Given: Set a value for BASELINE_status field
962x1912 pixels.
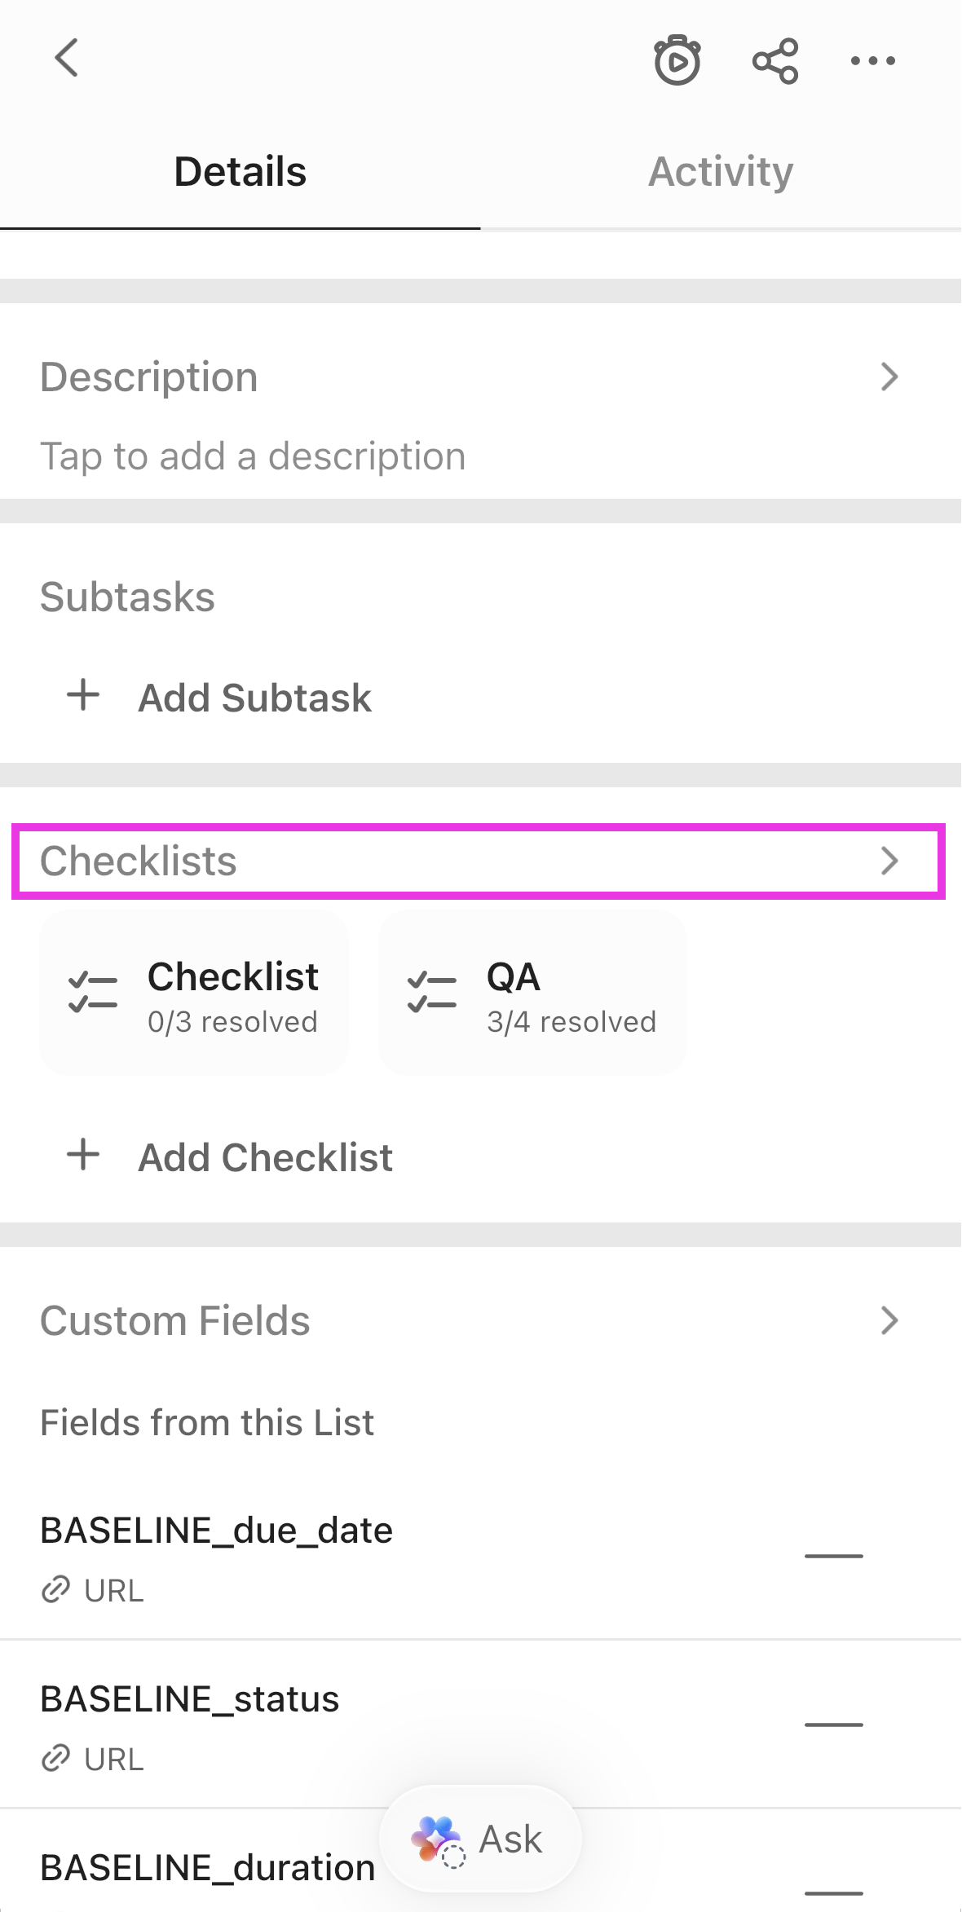Looking at the screenshot, I should 833,1725.
